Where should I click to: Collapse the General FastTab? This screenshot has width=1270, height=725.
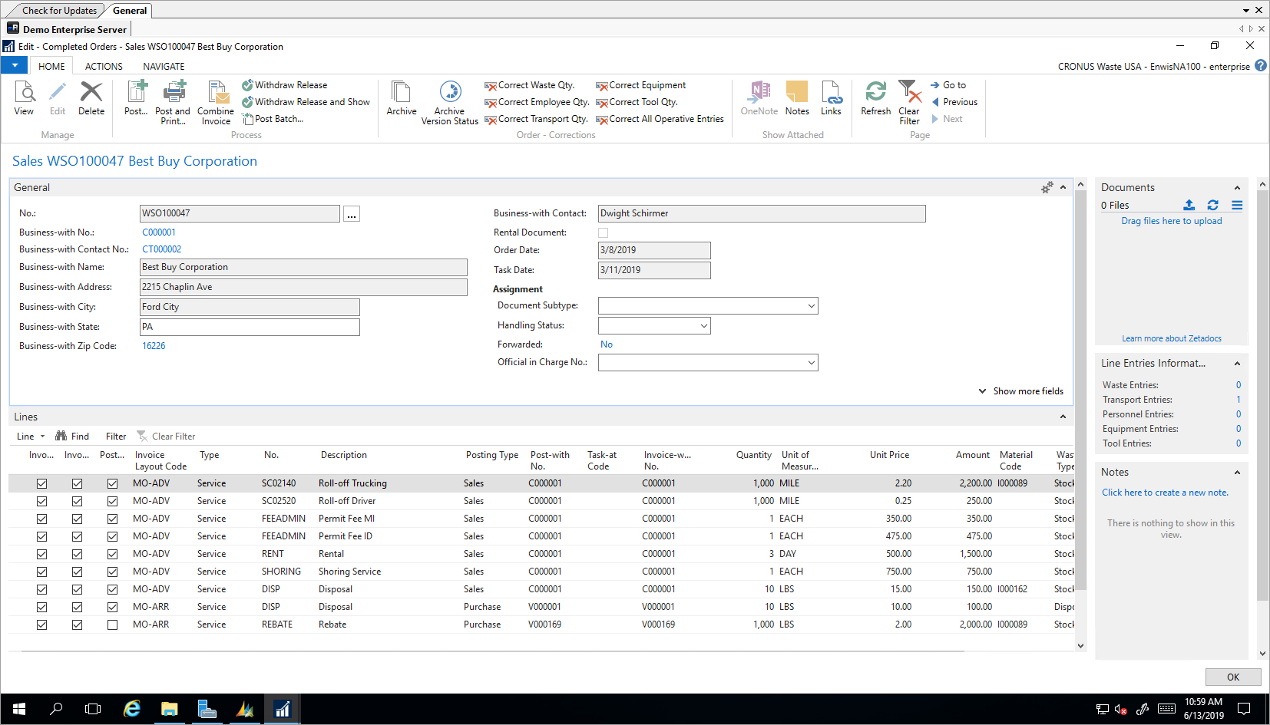click(1063, 187)
